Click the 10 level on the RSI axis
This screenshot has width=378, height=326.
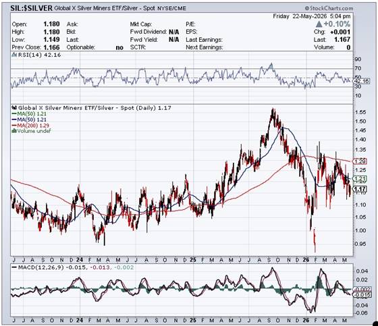tap(358, 96)
